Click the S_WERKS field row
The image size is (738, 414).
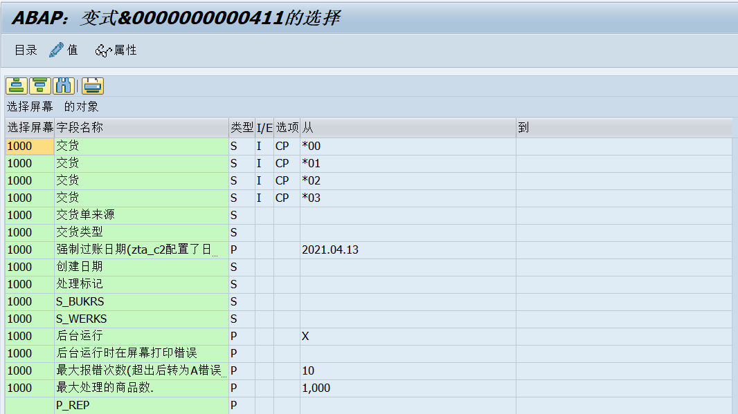pyautogui.click(x=82, y=319)
